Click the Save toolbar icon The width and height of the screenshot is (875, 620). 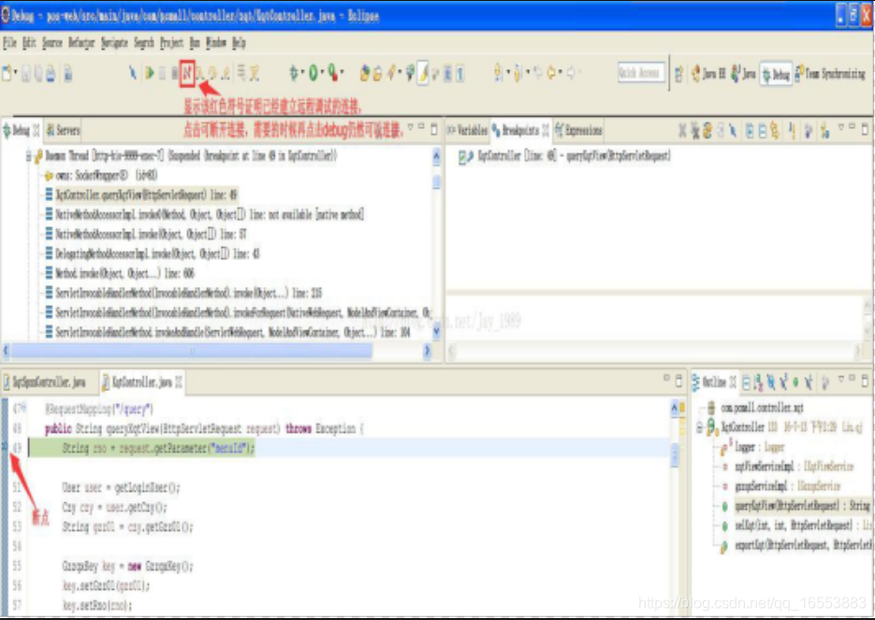[26, 73]
